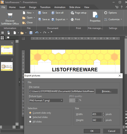Close the Export pictures dialog
Viewport: 127px width, 134px height.
120,76
